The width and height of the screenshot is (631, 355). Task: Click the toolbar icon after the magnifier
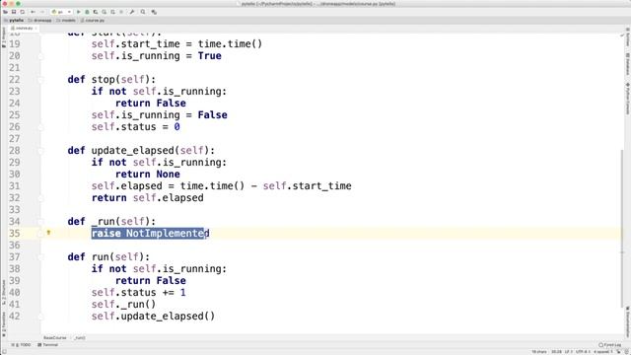[154, 12]
